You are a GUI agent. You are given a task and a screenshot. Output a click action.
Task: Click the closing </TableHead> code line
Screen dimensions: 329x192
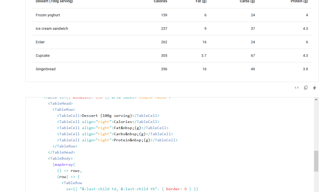click(61, 152)
